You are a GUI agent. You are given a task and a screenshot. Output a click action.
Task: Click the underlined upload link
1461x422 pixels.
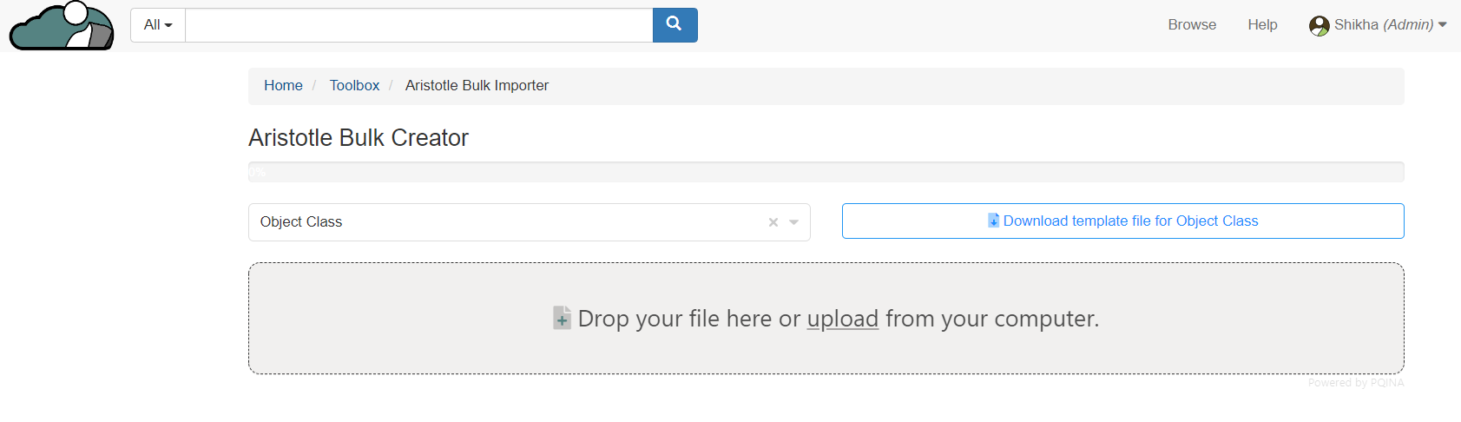tap(842, 319)
